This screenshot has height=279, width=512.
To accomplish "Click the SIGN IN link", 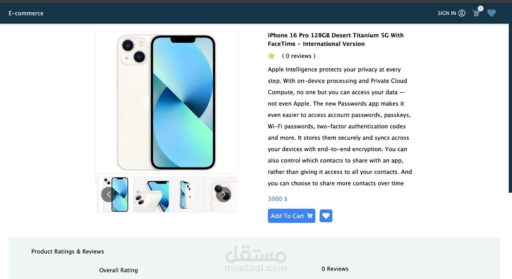I will click(x=447, y=13).
